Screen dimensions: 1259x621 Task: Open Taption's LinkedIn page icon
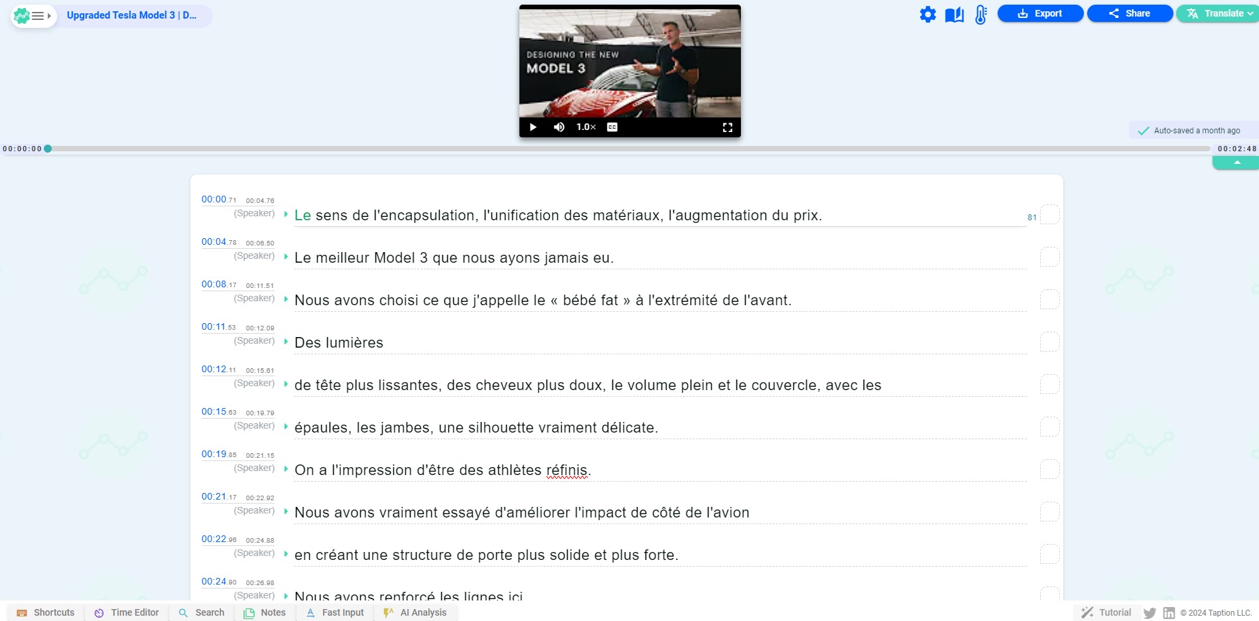[1169, 613]
